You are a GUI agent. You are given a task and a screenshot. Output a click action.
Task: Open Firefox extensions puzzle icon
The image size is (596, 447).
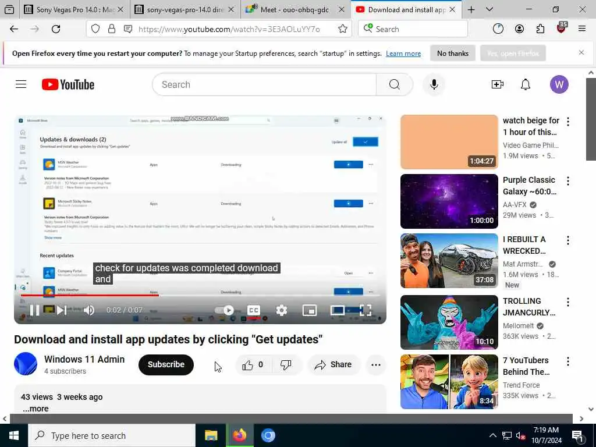click(540, 29)
